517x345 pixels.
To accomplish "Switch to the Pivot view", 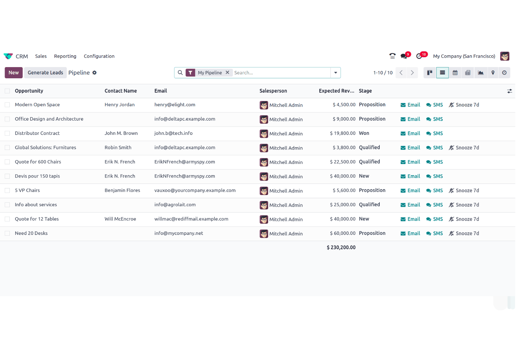I will pos(468,72).
